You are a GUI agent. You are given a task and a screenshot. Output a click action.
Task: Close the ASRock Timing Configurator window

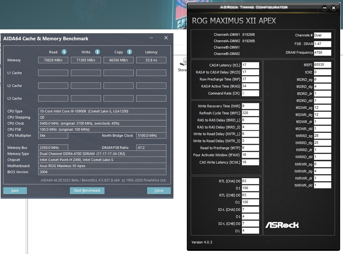pos(333,8)
